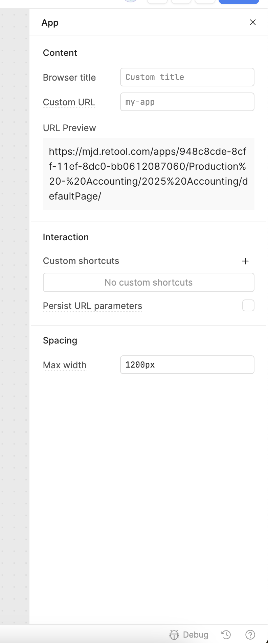The image size is (268, 643).
Task: Click the No custom shortcuts box
Action: [x=149, y=283]
